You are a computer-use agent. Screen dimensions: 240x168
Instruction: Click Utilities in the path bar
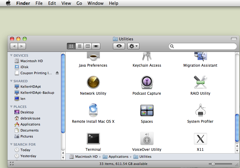[142, 157]
